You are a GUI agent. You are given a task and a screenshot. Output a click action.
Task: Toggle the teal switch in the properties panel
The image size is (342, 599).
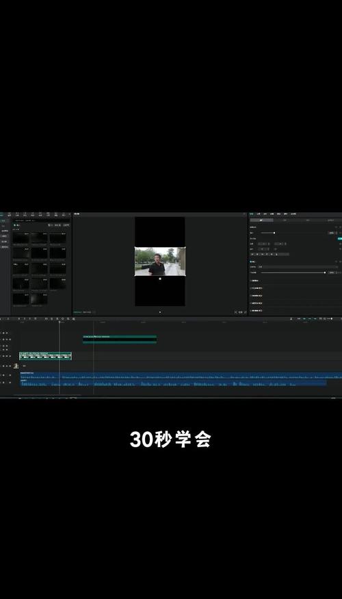pyautogui.click(x=339, y=238)
